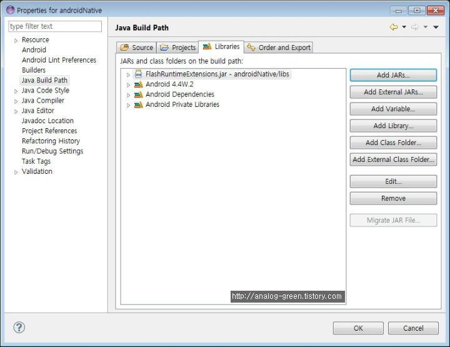Viewport: 450px width, 347px height.
Task: Open the back history dropdown arrow
Action: 404,27
